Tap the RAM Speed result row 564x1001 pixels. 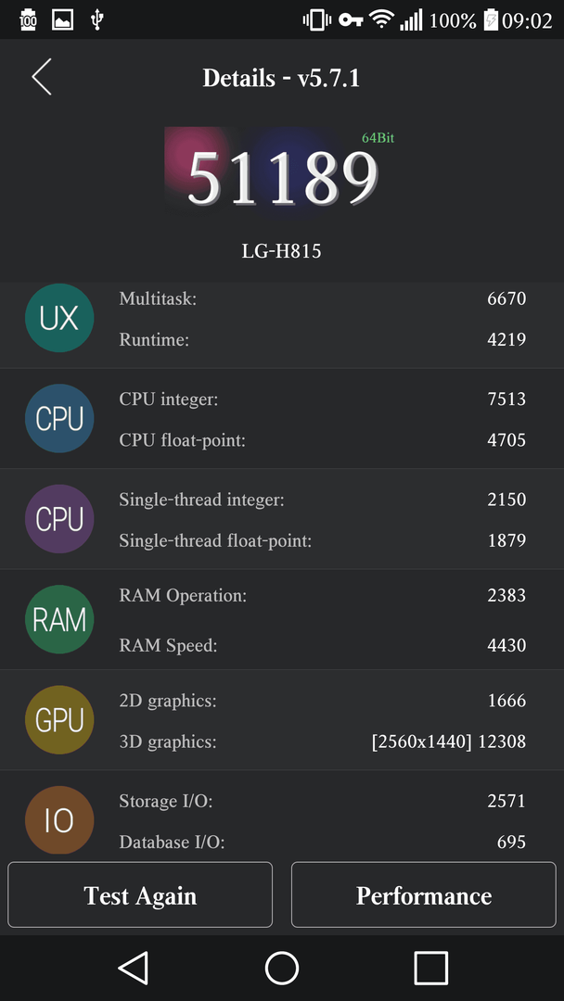[323, 645]
